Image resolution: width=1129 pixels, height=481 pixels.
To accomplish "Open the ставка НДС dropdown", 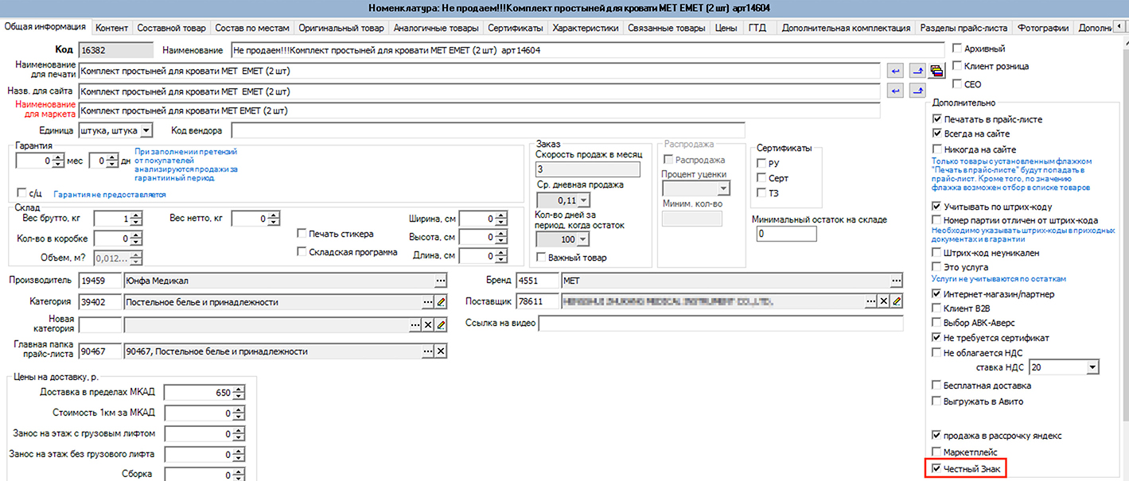I will coord(1092,367).
